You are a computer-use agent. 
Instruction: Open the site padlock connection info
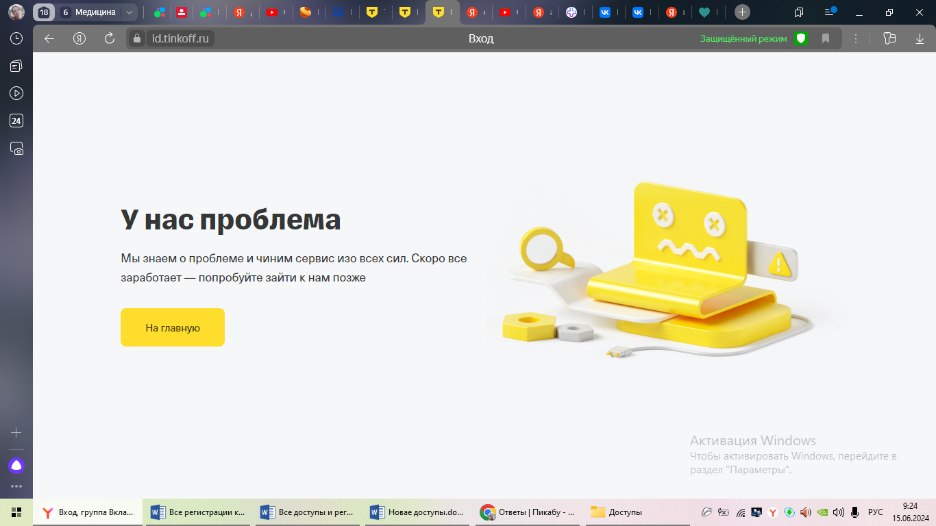[137, 38]
